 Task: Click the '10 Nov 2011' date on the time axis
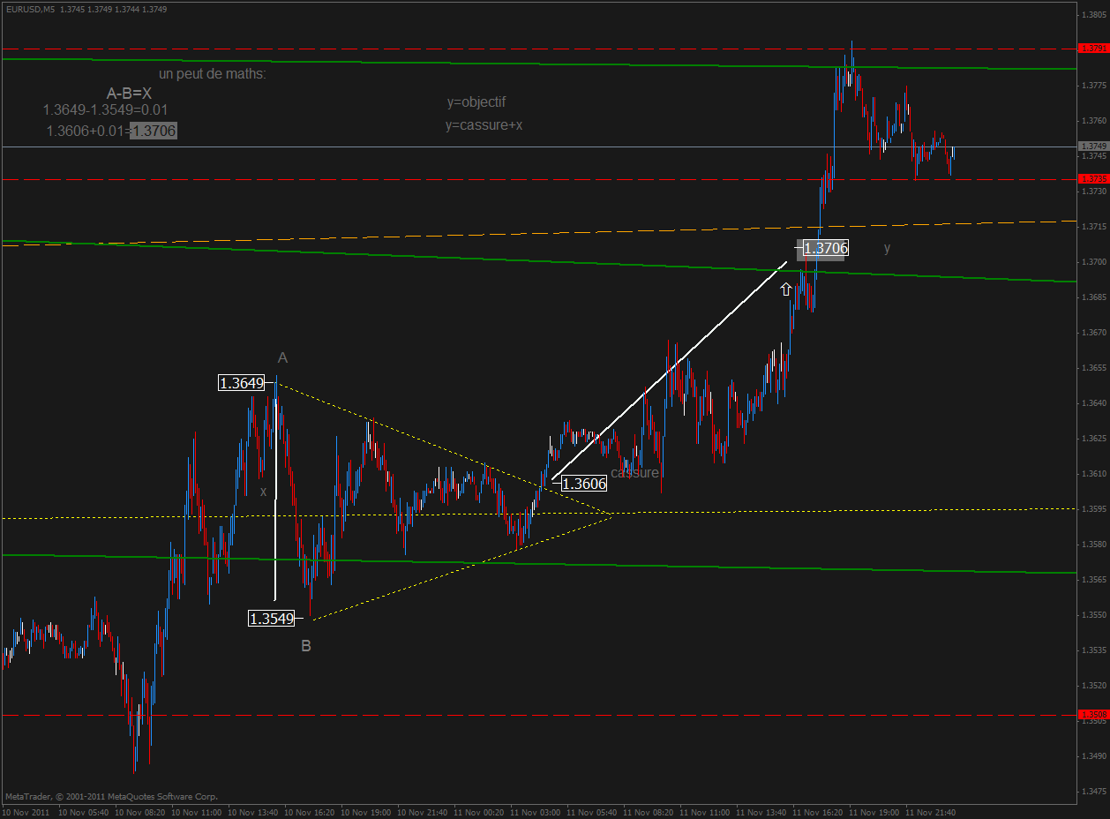(x=26, y=812)
